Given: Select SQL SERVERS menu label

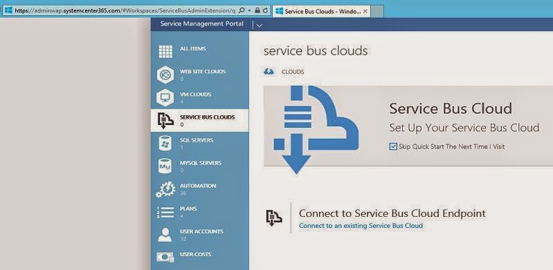Looking at the screenshot, I should pos(197,140).
